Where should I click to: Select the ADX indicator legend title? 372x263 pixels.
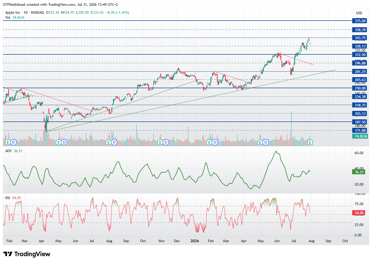(x=8, y=151)
